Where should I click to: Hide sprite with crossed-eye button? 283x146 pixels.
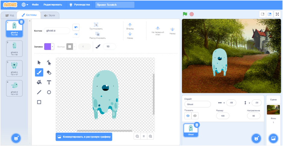click(195, 116)
